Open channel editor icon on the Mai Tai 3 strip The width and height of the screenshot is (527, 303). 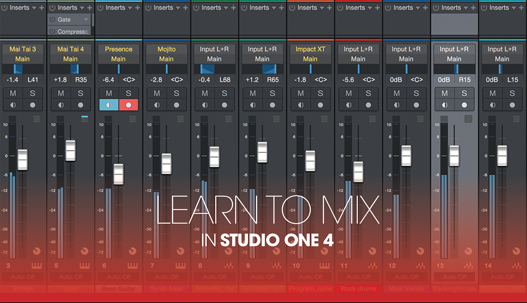tap(37, 119)
